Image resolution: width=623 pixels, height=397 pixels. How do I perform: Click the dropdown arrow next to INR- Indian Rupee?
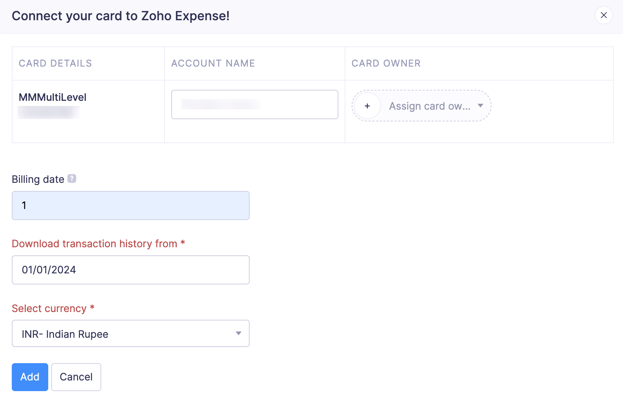pos(239,333)
